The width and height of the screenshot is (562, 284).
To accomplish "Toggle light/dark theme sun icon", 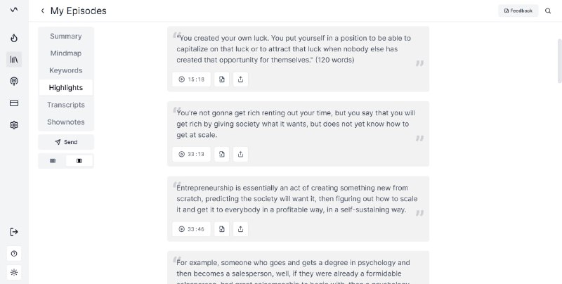I will click(14, 272).
